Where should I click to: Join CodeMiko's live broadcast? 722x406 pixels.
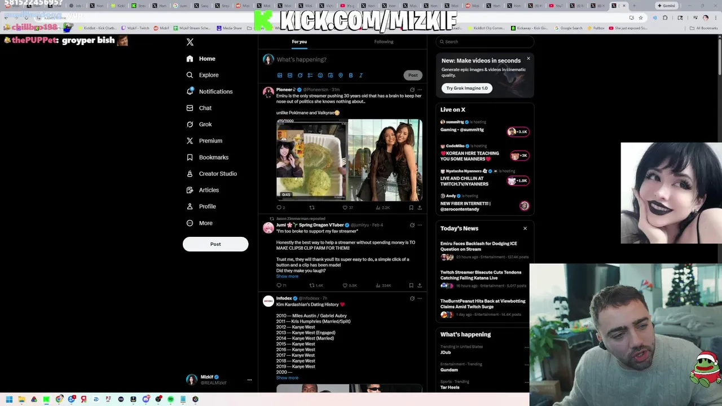coord(519,156)
